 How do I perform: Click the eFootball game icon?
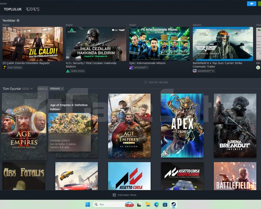pyautogui.click(x=131, y=68)
